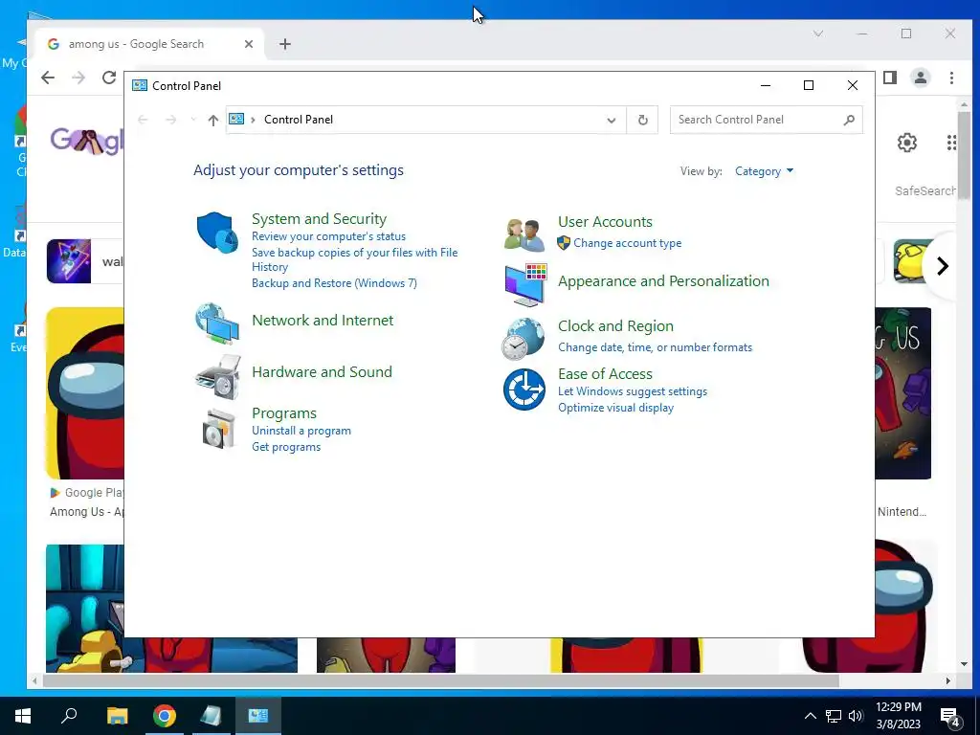The height and width of the screenshot is (735, 980).
Task: Show hidden tray icons
Action: click(810, 716)
